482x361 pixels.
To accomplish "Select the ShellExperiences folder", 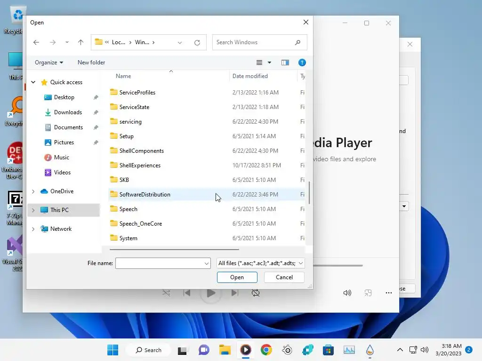I will coord(140,165).
